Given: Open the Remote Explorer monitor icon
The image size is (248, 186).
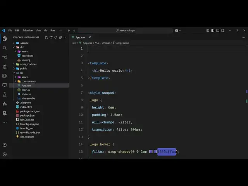Looking at the screenshot, I should (x=5, y=85).
